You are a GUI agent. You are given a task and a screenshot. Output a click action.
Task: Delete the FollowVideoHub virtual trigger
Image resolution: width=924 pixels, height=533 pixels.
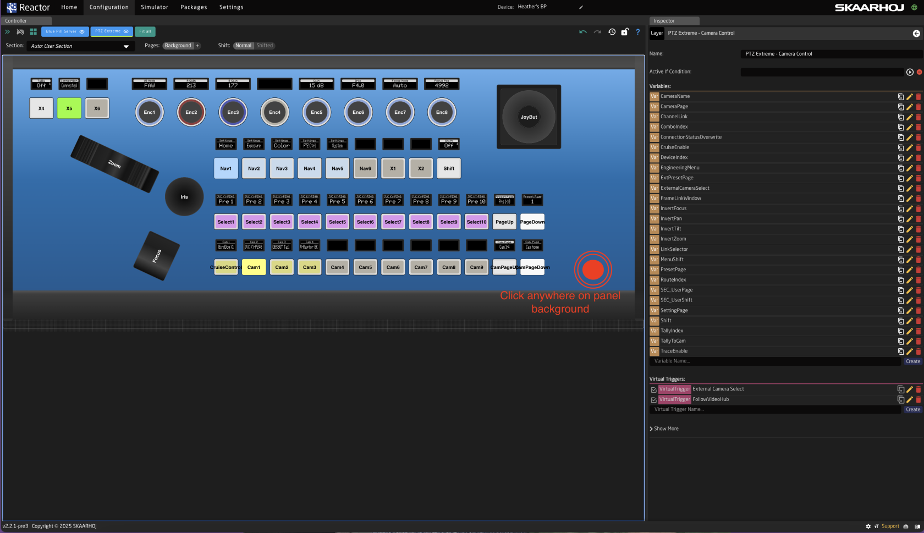[x=918, y=400]
